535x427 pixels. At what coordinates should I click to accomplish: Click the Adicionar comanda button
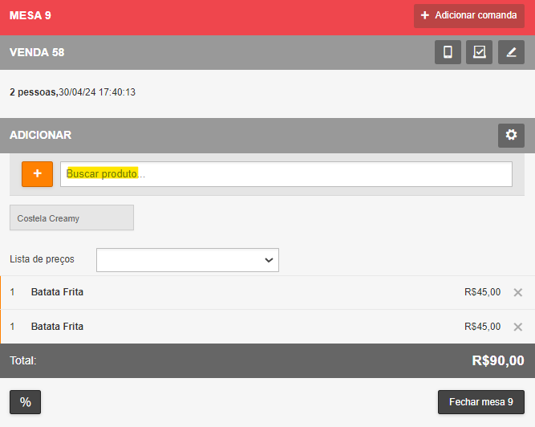coord(469,16)
